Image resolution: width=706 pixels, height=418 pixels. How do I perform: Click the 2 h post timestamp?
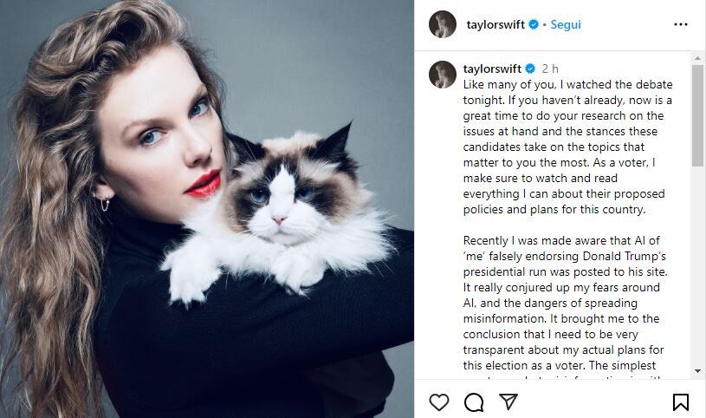[x=550, y=69]
